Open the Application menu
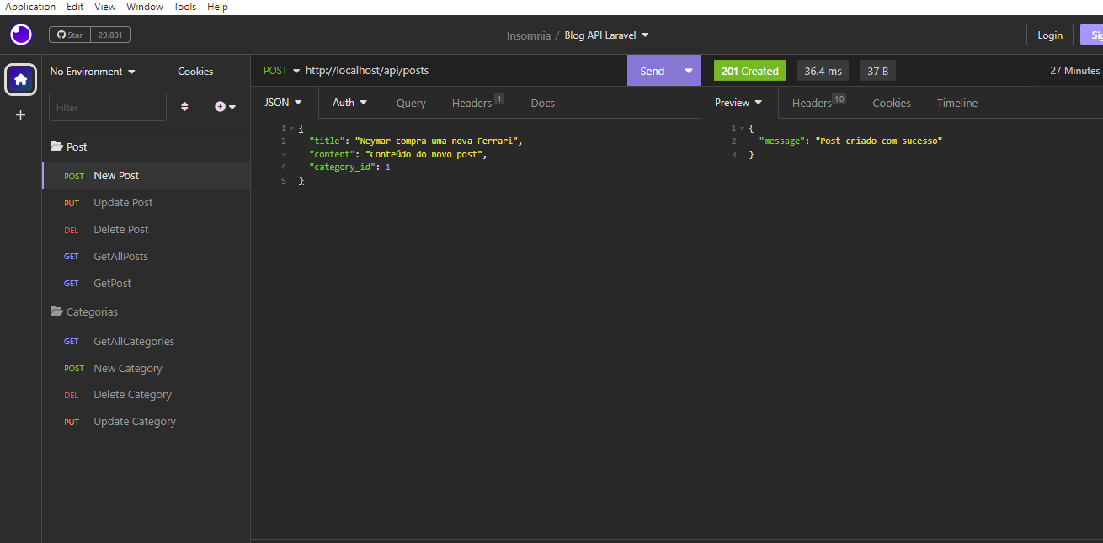 pos(30,7)
